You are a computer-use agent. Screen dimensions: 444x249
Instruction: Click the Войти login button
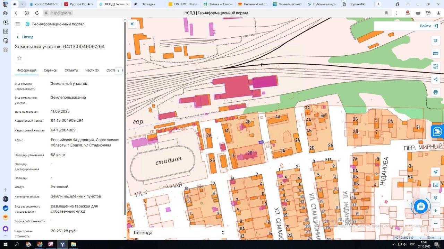click(x=428, y=26)
